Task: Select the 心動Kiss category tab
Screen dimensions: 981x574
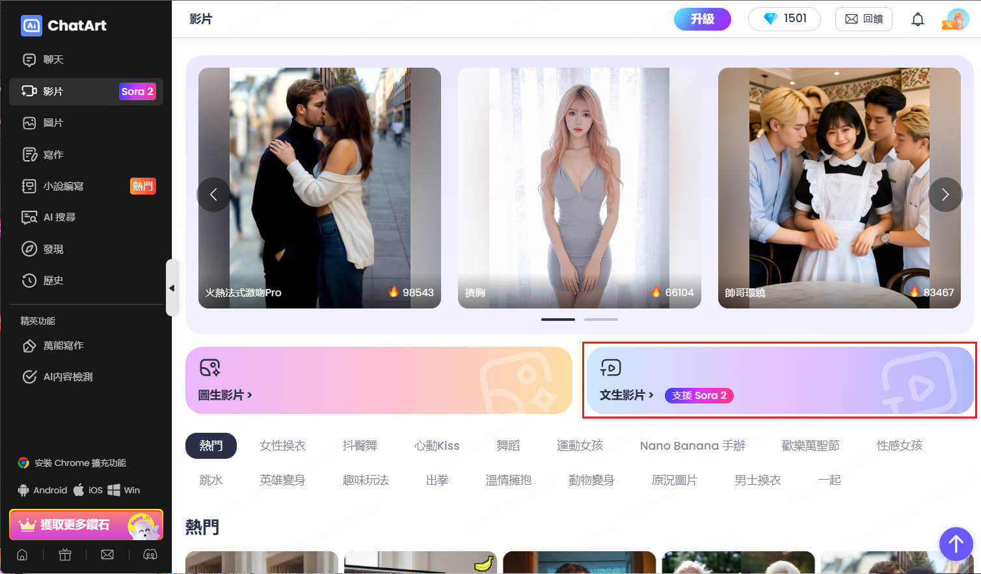Action: pos(437,446)
